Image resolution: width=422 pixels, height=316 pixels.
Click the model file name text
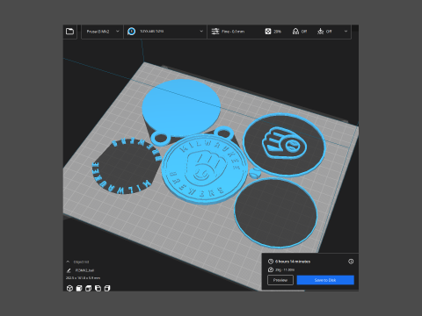pyautogui.click(x=85, y=270)
